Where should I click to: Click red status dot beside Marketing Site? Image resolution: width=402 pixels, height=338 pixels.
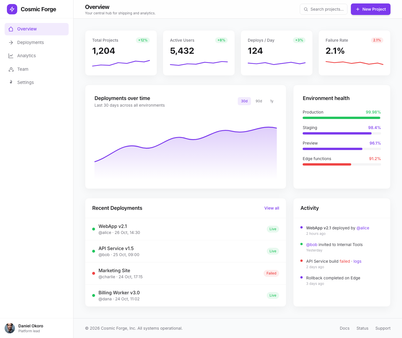click(x=94, y=273)
